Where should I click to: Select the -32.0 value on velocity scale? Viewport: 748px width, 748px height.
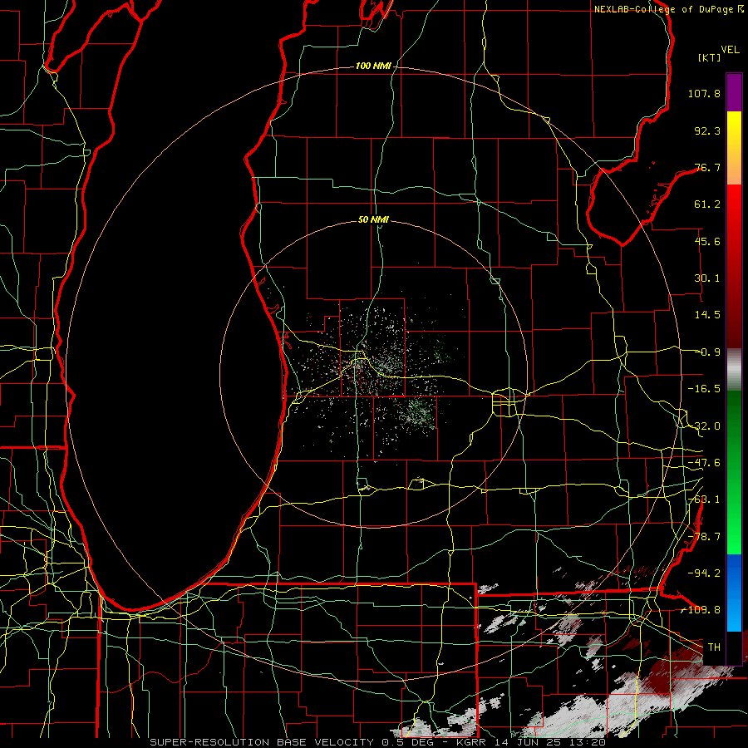[x=704, y=426]
